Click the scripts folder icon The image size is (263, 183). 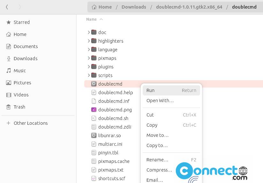(94, 75)
